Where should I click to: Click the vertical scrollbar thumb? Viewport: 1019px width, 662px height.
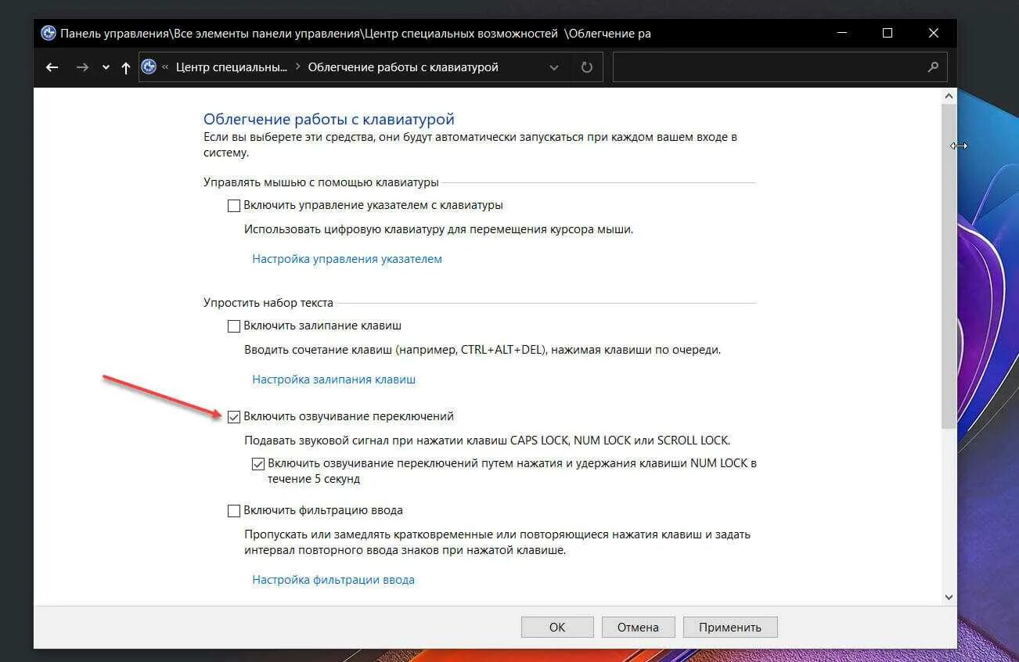[949, 266]
